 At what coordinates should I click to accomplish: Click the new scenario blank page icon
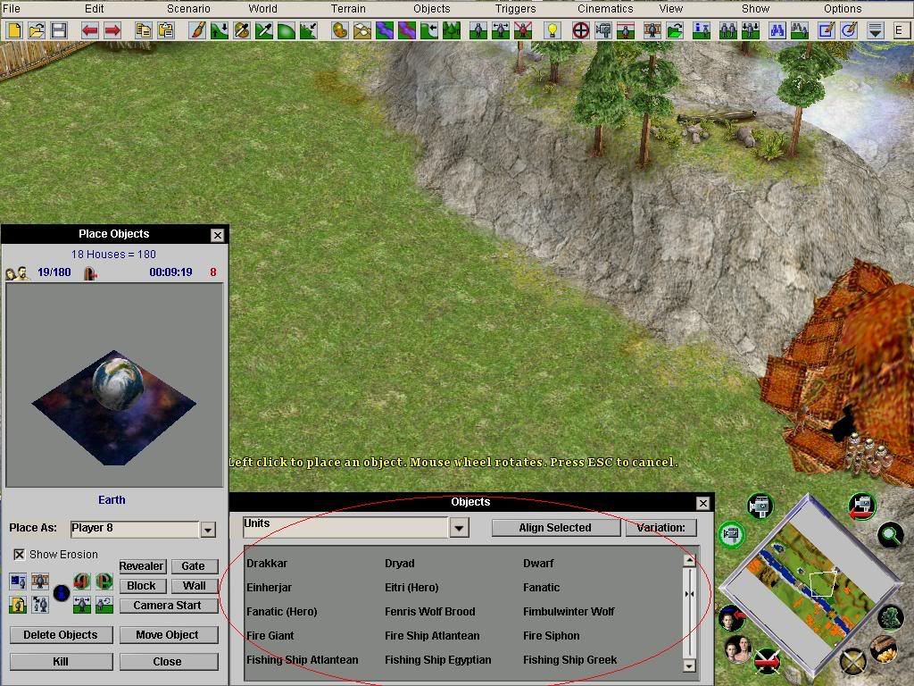point(14,30)
